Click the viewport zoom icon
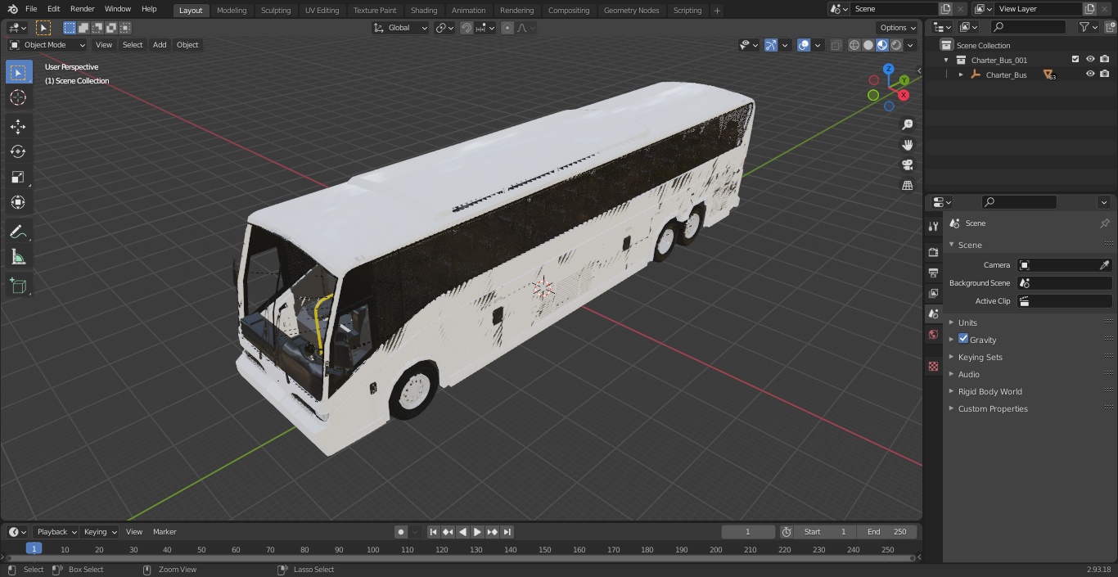This screenshot has width=1118, height=577. pyautogui.click(x=908, y=124)
